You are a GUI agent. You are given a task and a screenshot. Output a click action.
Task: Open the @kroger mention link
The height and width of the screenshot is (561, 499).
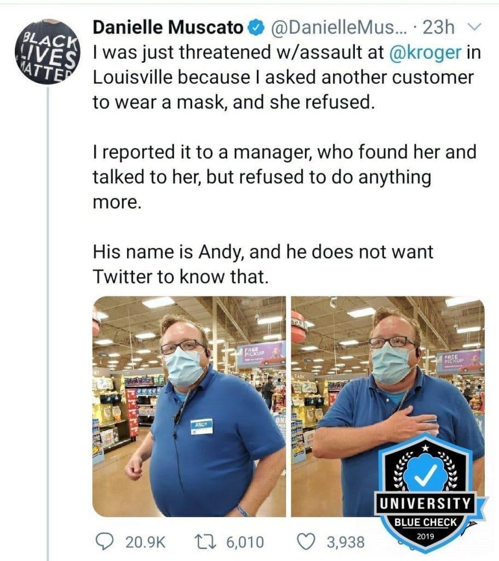(425, 53)
